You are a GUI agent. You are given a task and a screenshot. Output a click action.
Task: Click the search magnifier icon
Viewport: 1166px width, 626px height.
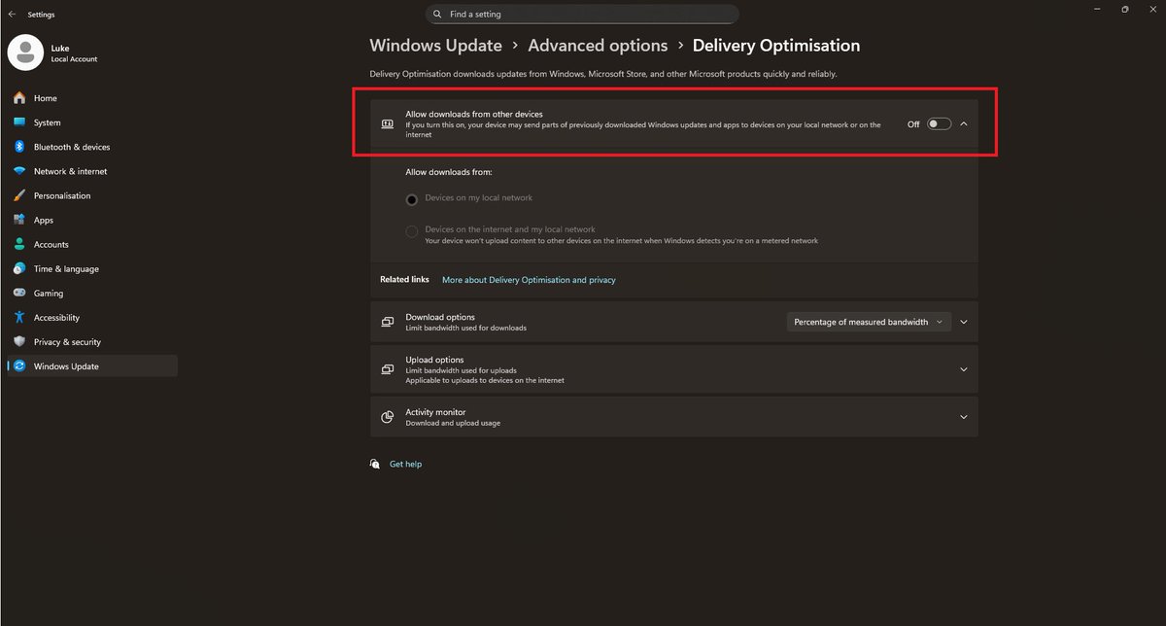[x=438, y=15]
